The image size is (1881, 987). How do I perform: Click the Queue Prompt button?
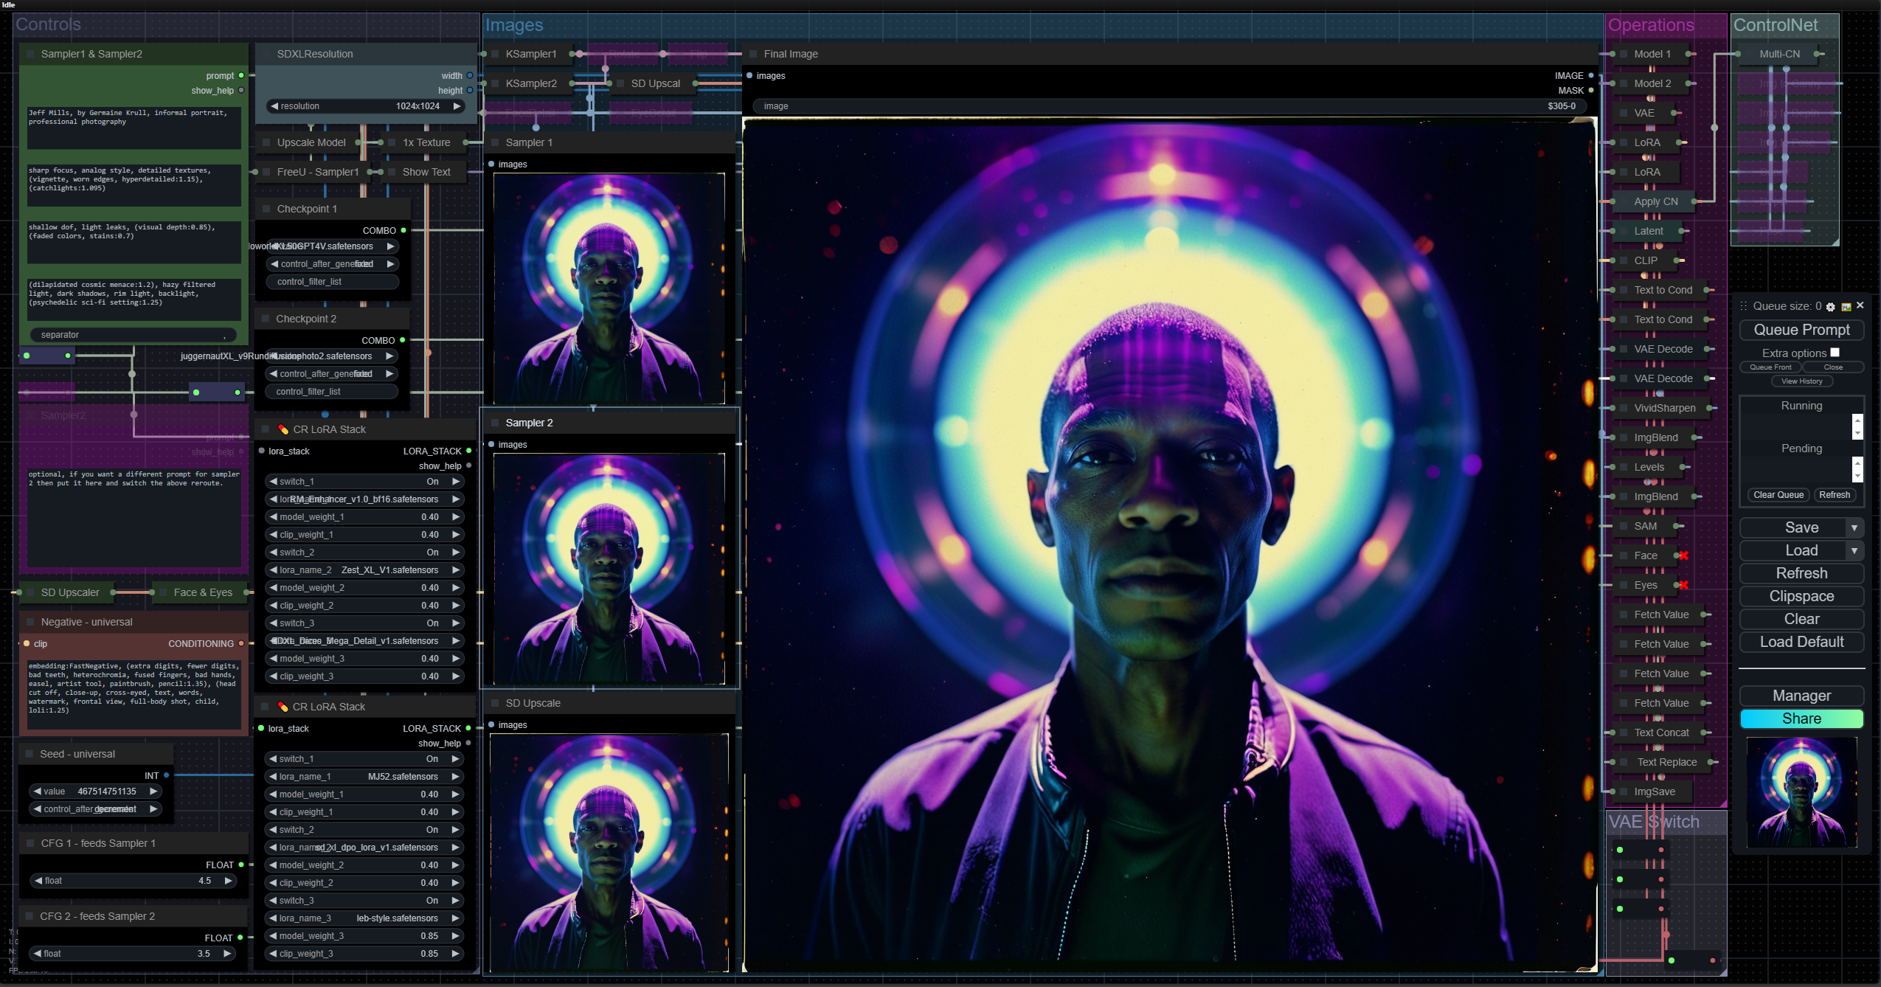[x=1802, y=330]
